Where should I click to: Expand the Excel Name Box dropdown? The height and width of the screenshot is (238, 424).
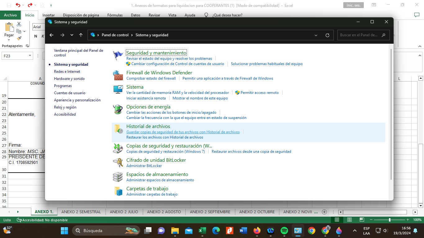[30, 56]
